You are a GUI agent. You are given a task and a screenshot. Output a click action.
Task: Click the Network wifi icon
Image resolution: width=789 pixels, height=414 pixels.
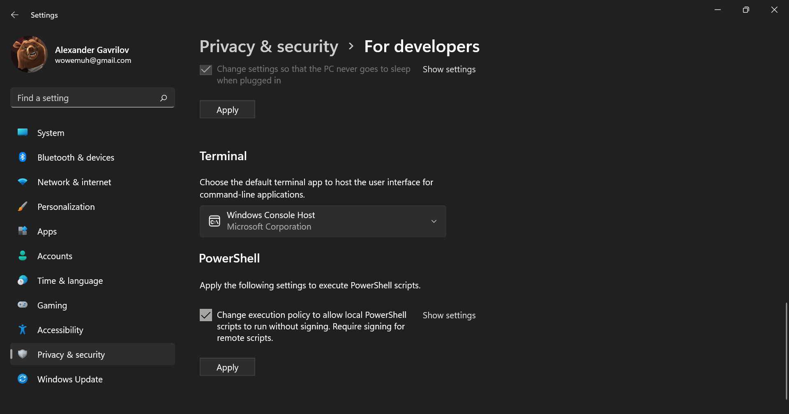pyautogui.click(x=23, y=182)
